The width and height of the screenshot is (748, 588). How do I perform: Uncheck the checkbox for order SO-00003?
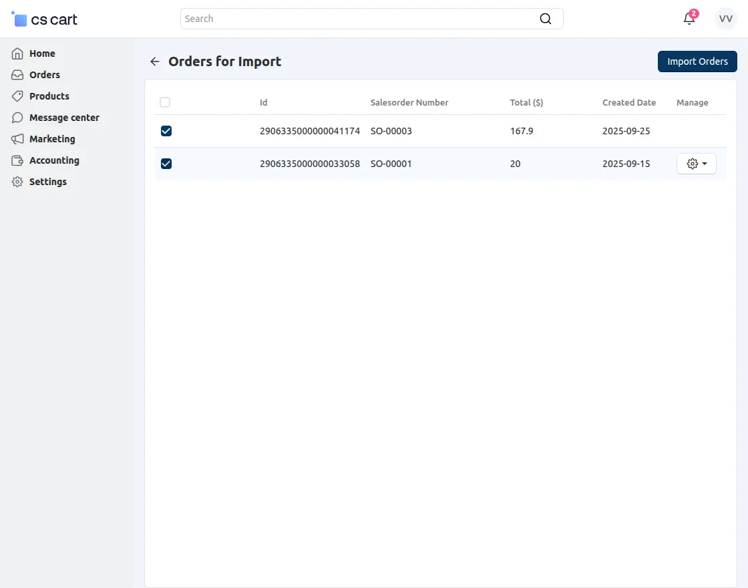point(166,131)
